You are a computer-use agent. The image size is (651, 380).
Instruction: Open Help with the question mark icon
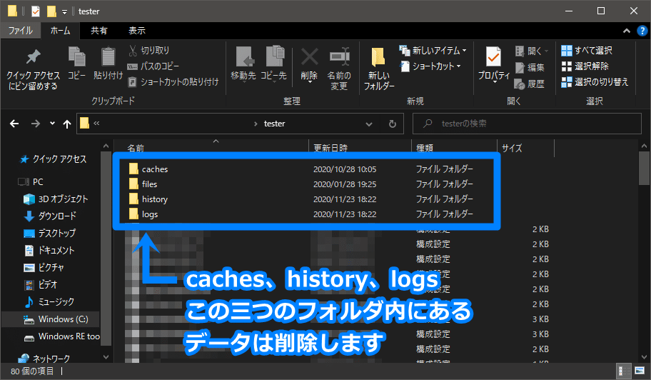(642, 31)
